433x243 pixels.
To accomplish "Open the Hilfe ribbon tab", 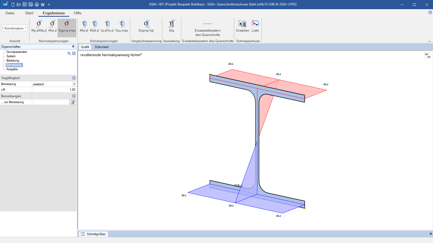I will pos(78,13).
